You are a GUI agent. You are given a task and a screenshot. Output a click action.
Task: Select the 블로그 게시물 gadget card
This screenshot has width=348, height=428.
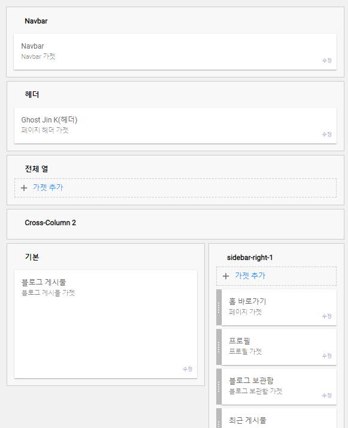[x=105, y=324]
